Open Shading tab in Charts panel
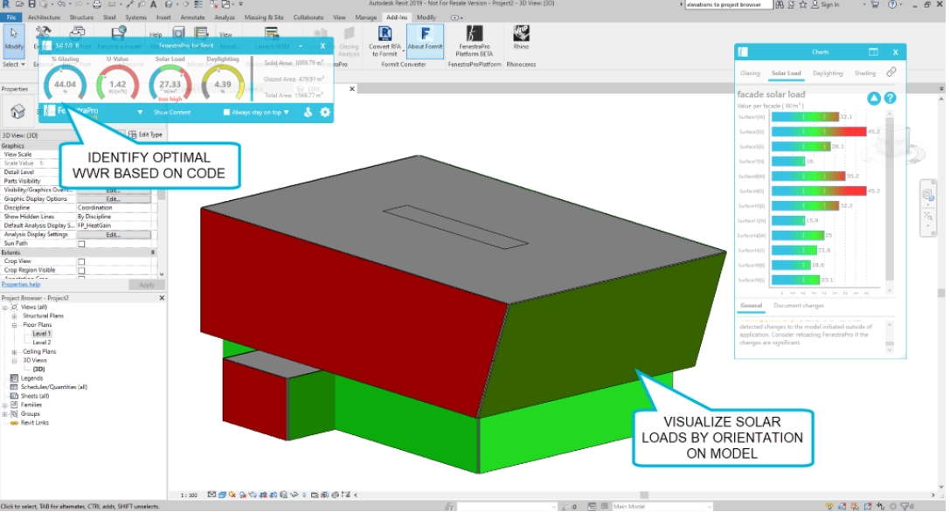This screenshot has width=950, height=512. (864, 73)
